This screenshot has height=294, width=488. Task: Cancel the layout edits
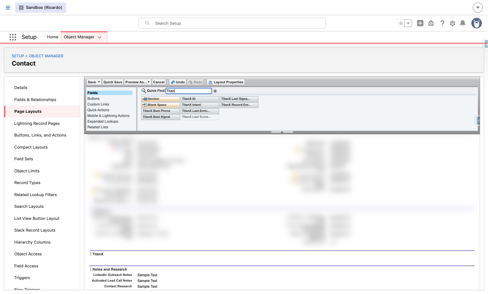pyautogui.click(x=159, y=82)
